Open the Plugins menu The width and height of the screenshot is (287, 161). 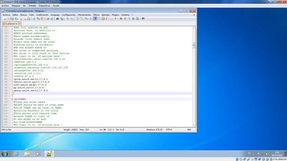[x=115, y=15]
